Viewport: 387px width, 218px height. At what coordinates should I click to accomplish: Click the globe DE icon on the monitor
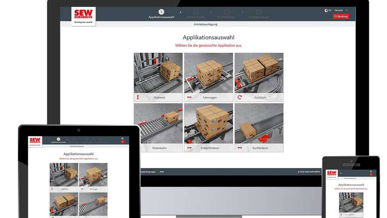[x=327, y=10]
